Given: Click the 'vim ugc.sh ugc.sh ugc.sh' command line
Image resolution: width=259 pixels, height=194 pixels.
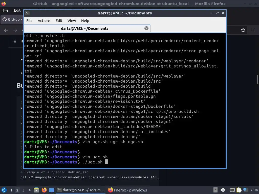Looking at the screenshot, I should (x=113, y=142).
